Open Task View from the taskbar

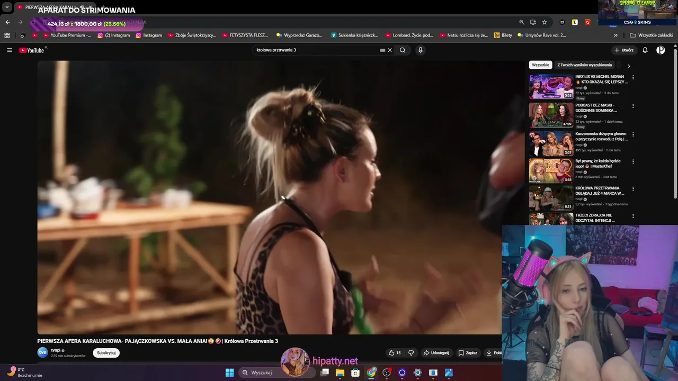[x=325, y=373]
